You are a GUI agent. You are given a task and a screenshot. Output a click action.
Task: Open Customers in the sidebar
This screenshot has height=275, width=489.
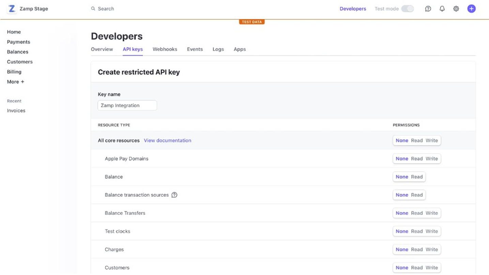pyautogui.click(x=20, y=62)
